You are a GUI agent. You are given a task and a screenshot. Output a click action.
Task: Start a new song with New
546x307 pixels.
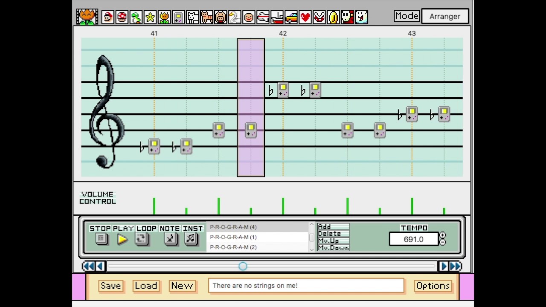182,286
